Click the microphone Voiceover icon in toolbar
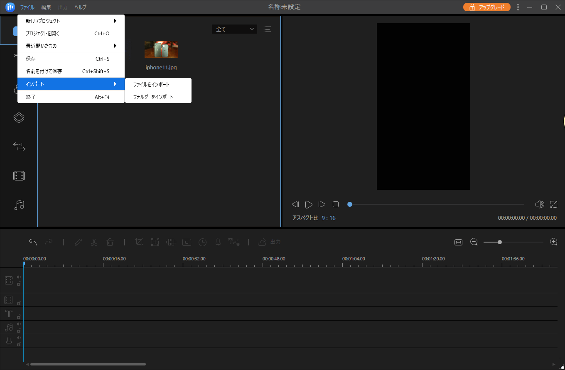The height and width of the screenshot is (370, 565). pos(218,242)
